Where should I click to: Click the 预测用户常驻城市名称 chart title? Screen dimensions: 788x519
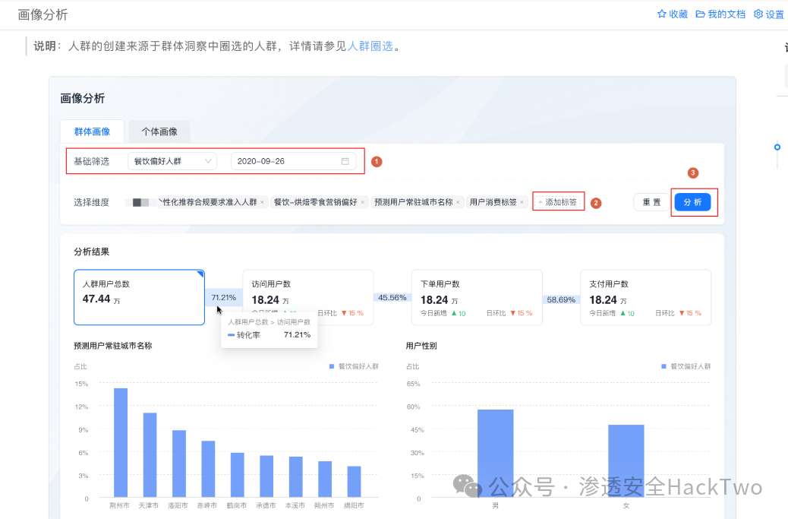pos(113,346)
